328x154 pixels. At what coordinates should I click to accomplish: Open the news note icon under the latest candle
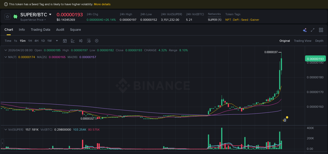pyautogui.click(x=284, y=120)
